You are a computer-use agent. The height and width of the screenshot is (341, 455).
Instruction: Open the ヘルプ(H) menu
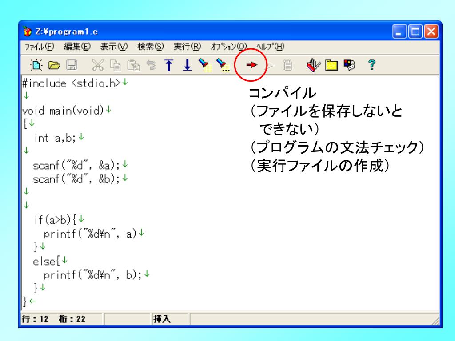coord(271,46)
